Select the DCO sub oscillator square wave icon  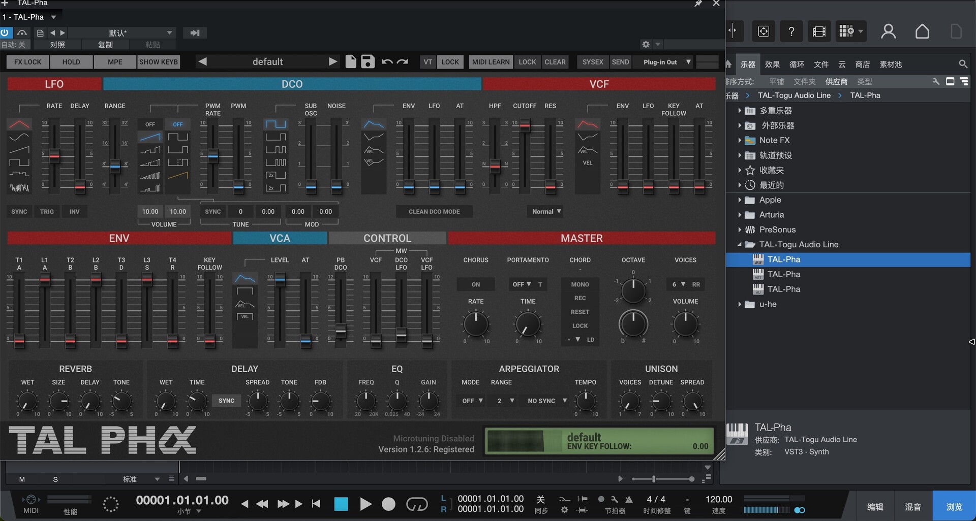[x=276, y=124]
